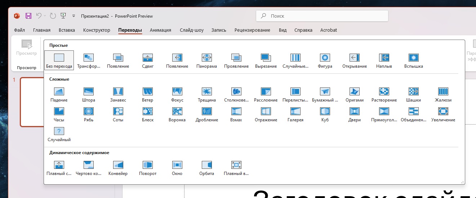
Task: Select slide 1 thumbnail
Action: pos(32,102)
